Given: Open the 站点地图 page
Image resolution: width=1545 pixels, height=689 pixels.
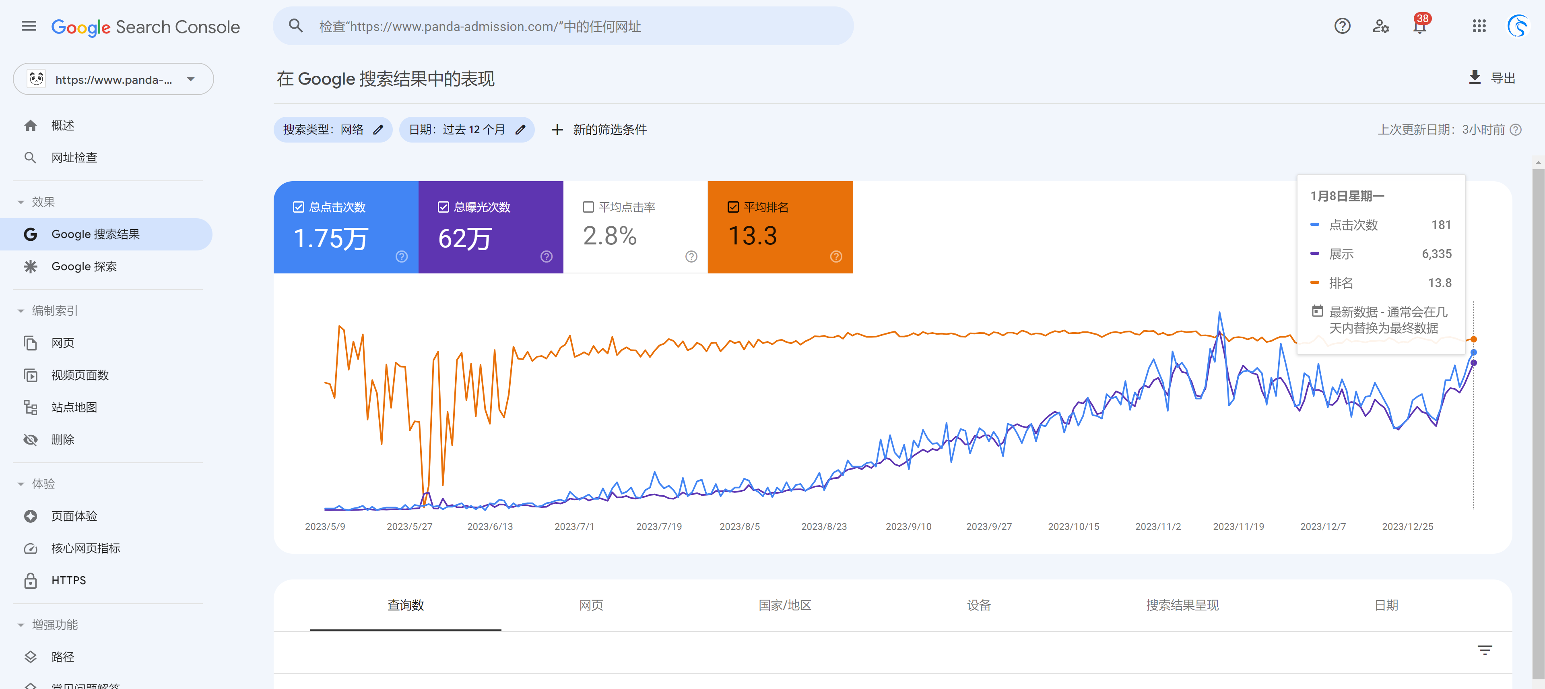Looking at the screenshot, I should tap(74, 407).
